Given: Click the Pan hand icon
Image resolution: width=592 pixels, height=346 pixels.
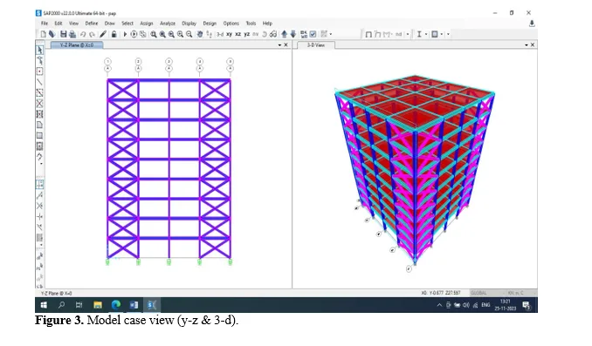Looking at the screenshot, I should pyautogui.click(x=200, y=34).
